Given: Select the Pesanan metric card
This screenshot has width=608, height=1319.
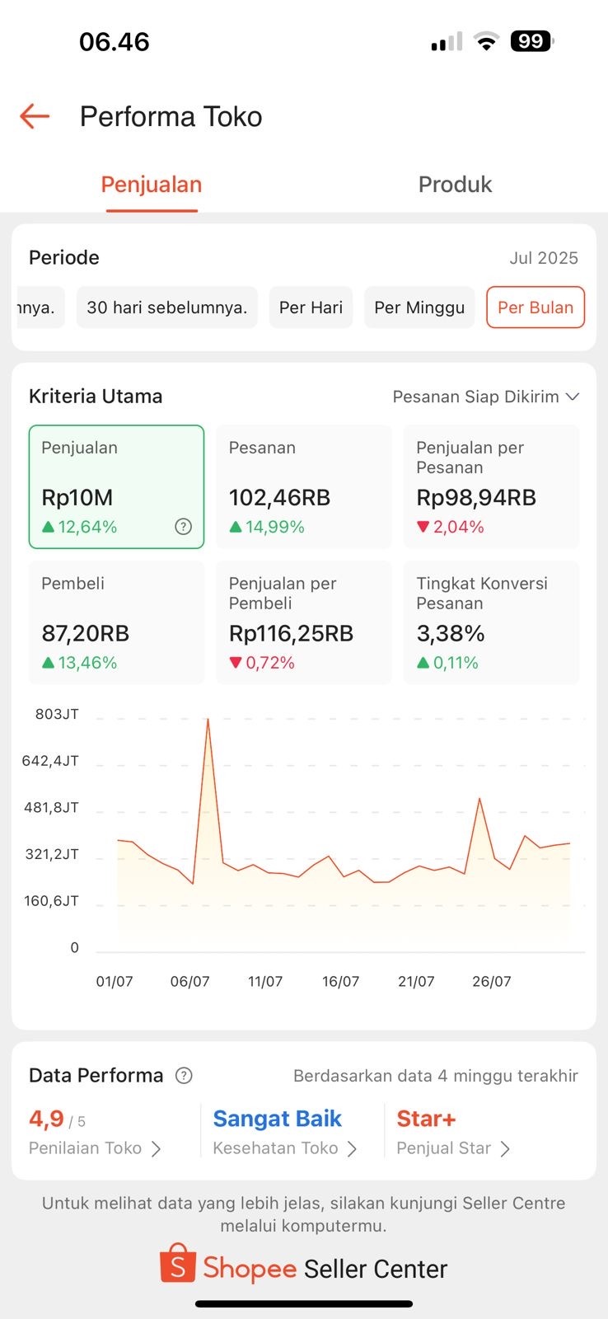Looking at the screenshot, I should click(x=303, y=486).
